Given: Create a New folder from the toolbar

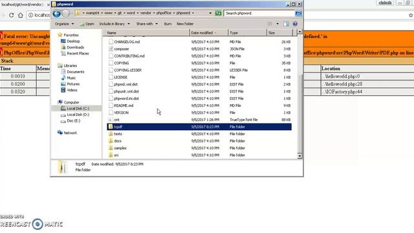Looking at the screenshot, I should 185,24.
